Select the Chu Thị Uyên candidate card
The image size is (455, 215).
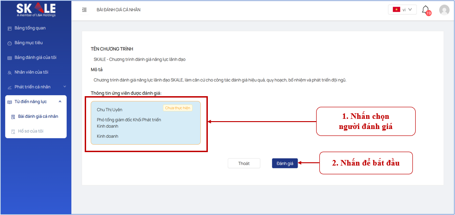point(146,123)
